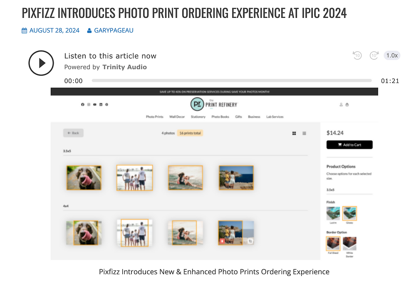Choose the Lustre finish swatch
The image size is (416, 283).
(x=333, y=213)
